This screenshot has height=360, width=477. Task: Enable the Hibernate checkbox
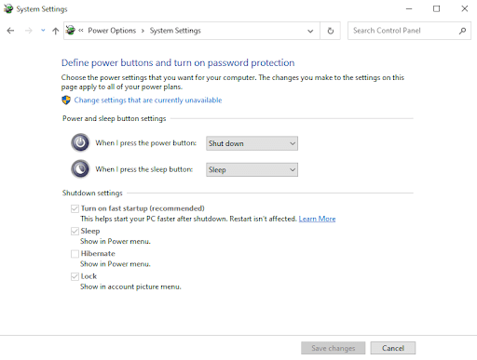(75, 254)
